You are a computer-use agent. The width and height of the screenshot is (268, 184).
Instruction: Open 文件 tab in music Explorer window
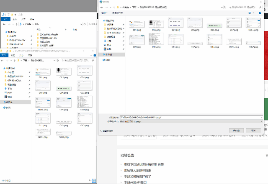[5, 19]
